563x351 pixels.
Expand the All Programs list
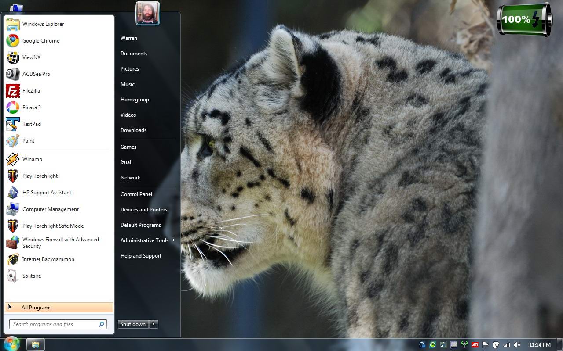coord(37,308)
